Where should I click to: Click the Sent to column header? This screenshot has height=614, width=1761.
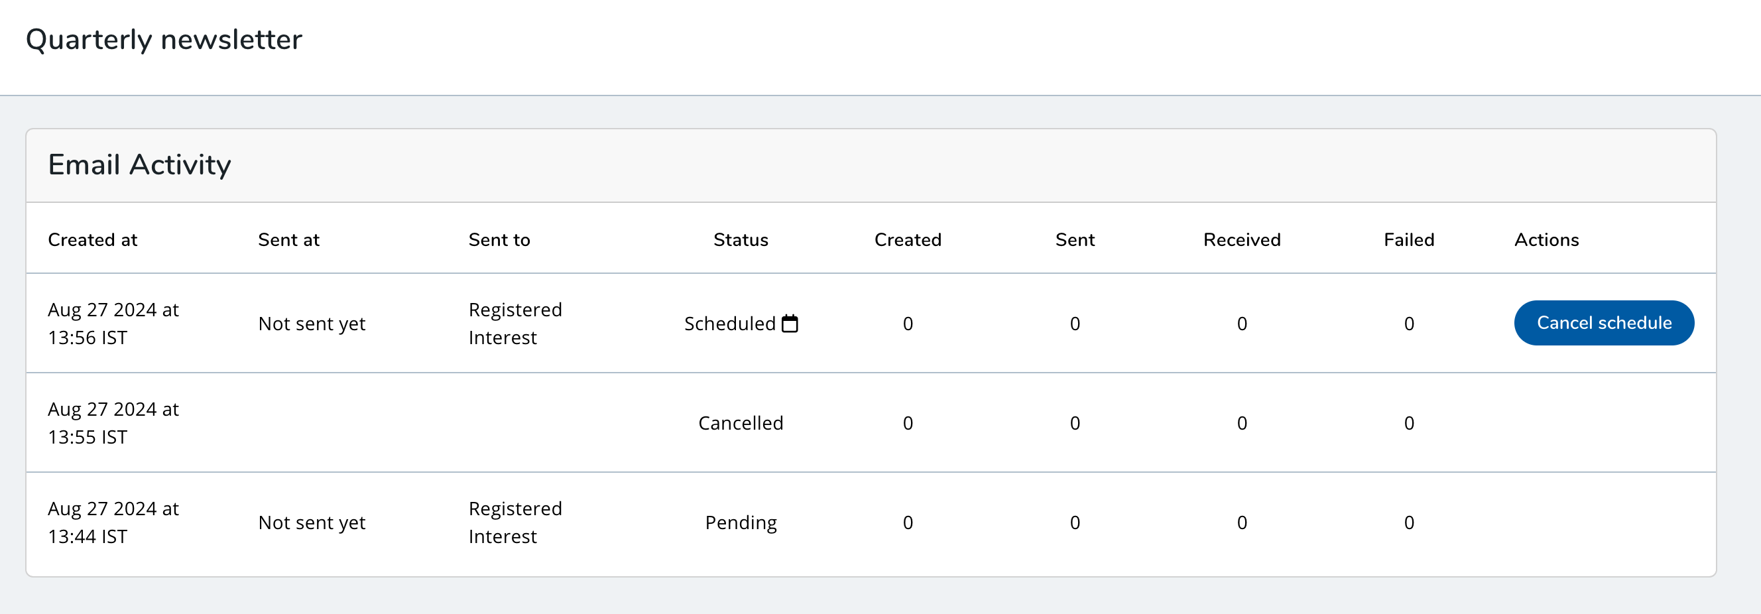click(499, 240)
